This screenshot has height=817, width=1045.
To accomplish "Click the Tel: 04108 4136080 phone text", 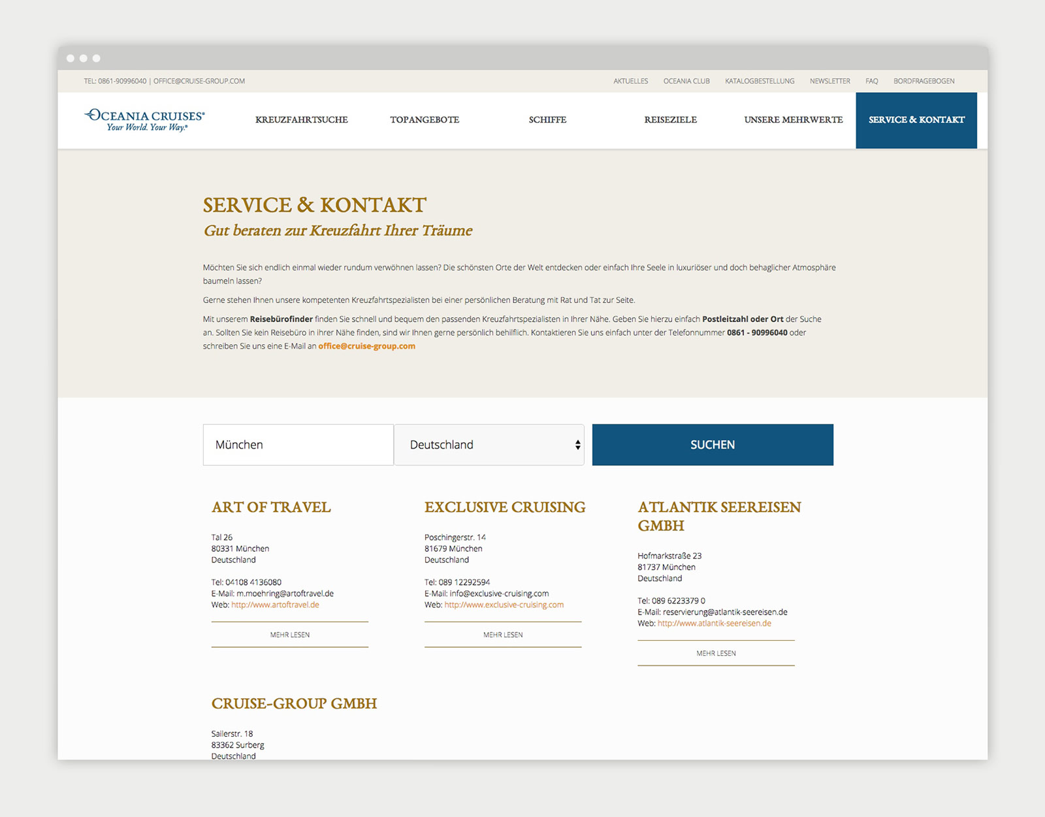I will pos(246,583).
